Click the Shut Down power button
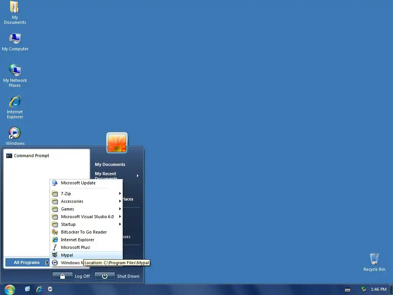Viewport: 393px width, 295px height. (x=104, y=276)
